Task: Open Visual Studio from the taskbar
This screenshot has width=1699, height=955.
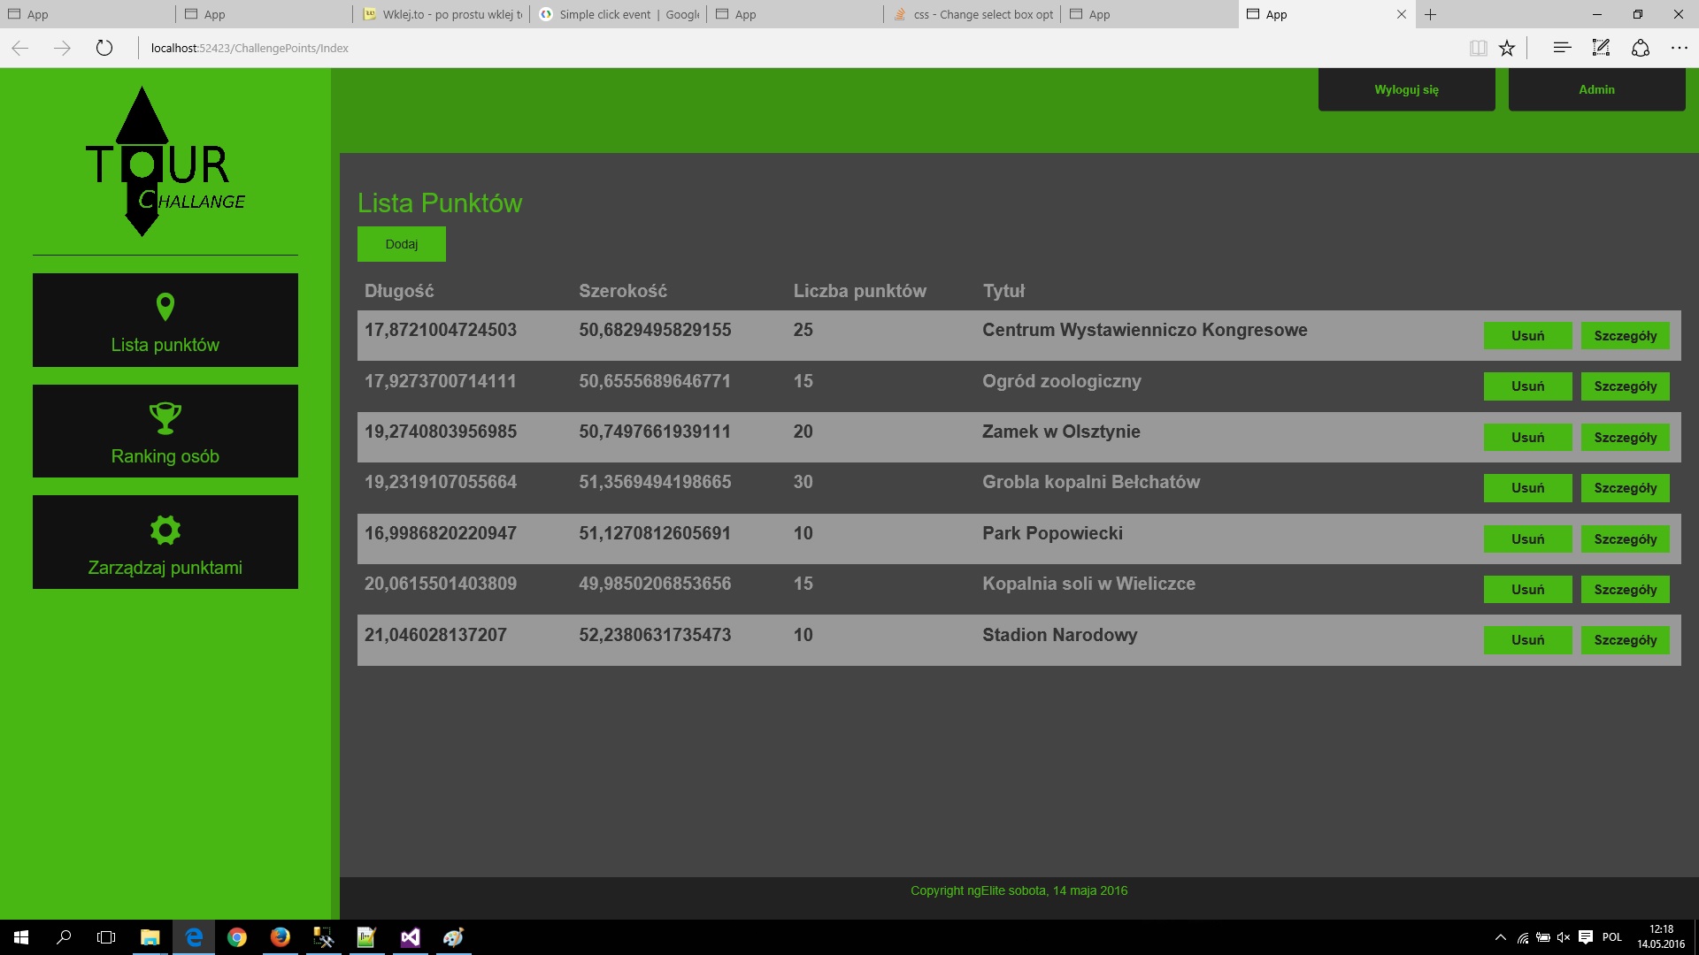Action: pos(411,937)
